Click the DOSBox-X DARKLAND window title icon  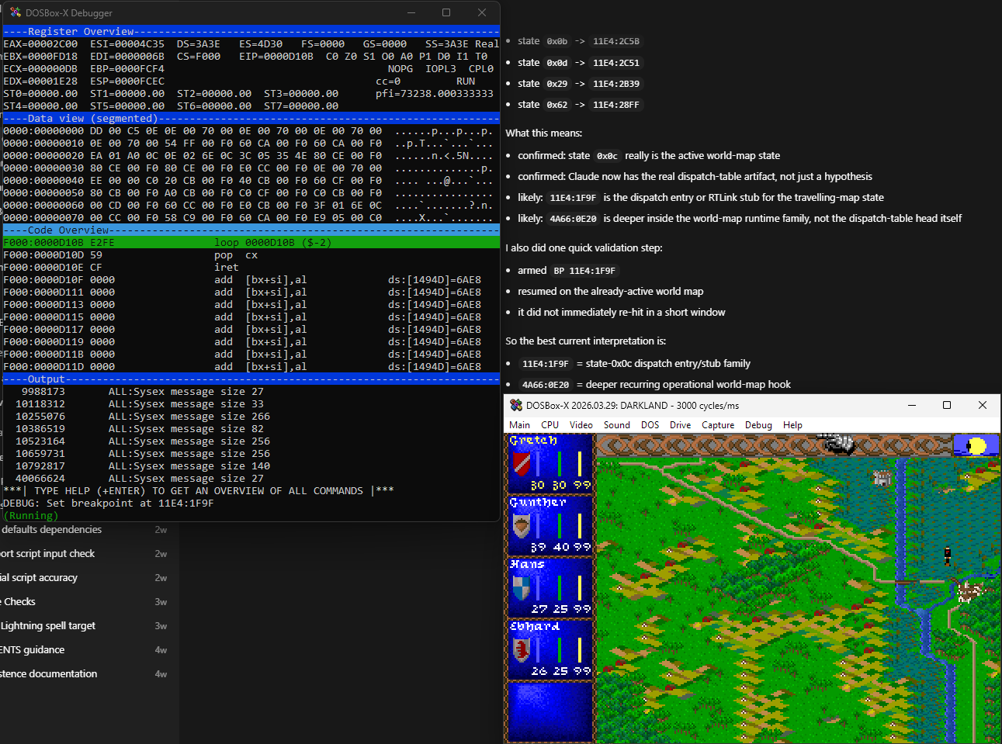516,405
